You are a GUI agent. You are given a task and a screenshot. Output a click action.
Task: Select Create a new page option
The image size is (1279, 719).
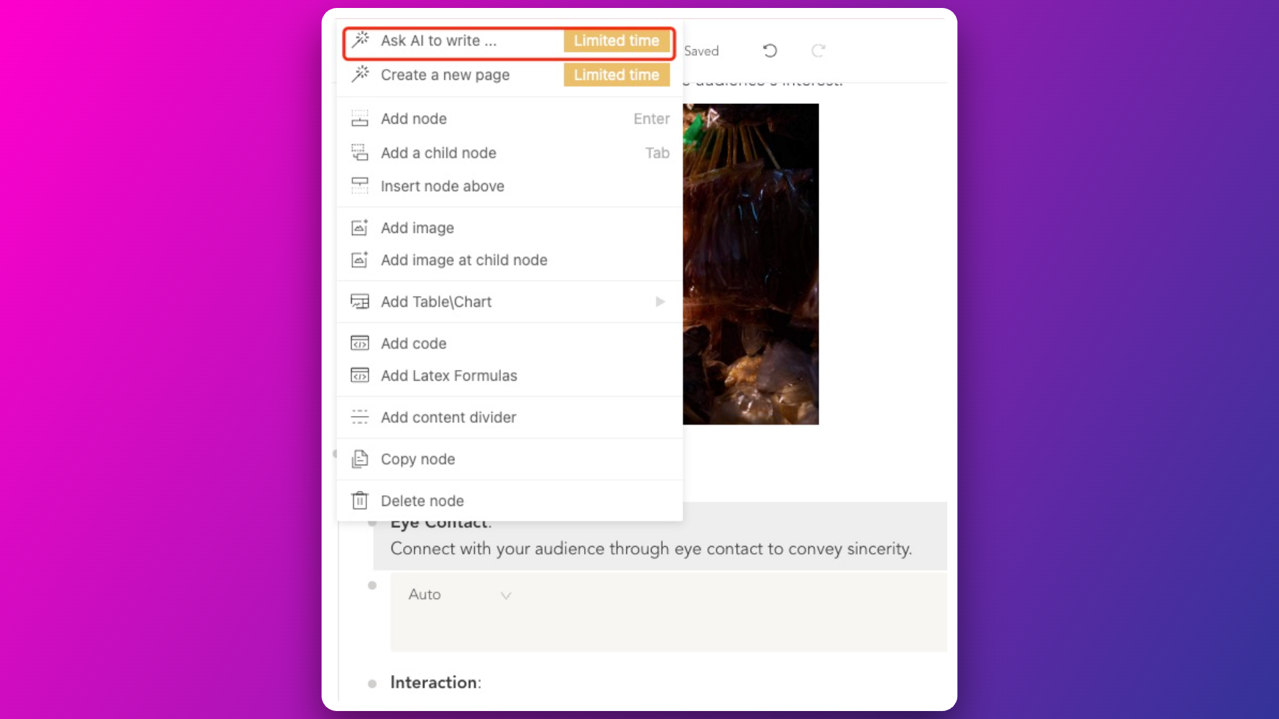(446, 75)
